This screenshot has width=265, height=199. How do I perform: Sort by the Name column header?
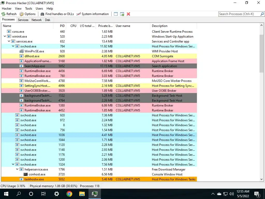tap(27, 26)
